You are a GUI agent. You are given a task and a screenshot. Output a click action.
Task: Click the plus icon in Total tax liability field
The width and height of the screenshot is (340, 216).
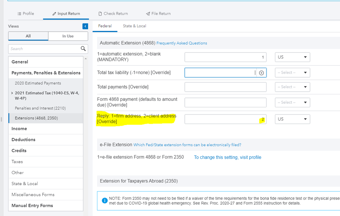261,73
